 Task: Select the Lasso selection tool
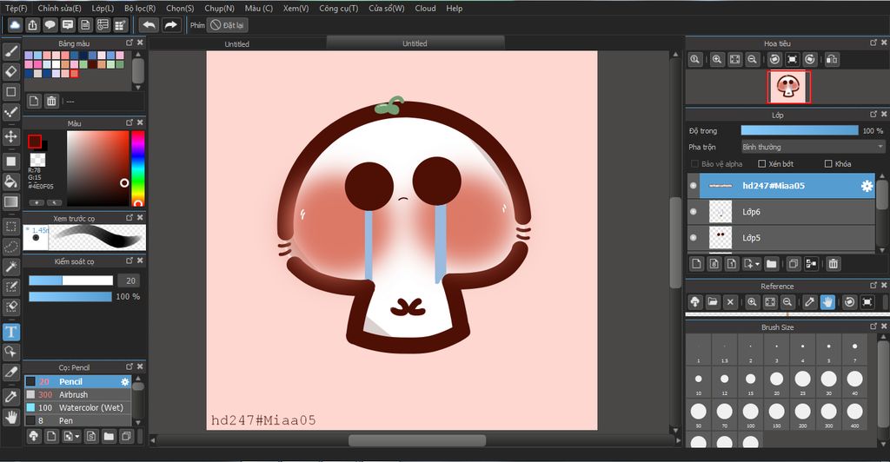pyautogui.click(x=10, y=247)
